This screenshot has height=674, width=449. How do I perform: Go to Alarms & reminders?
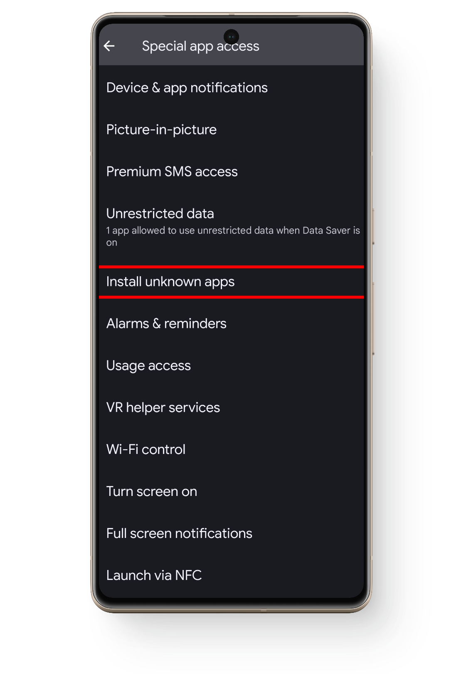(166, 324)
